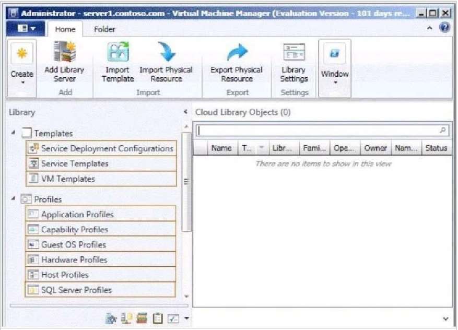Expand the details pane bottom chevron
458x330 pixels.
coord(445,319)
